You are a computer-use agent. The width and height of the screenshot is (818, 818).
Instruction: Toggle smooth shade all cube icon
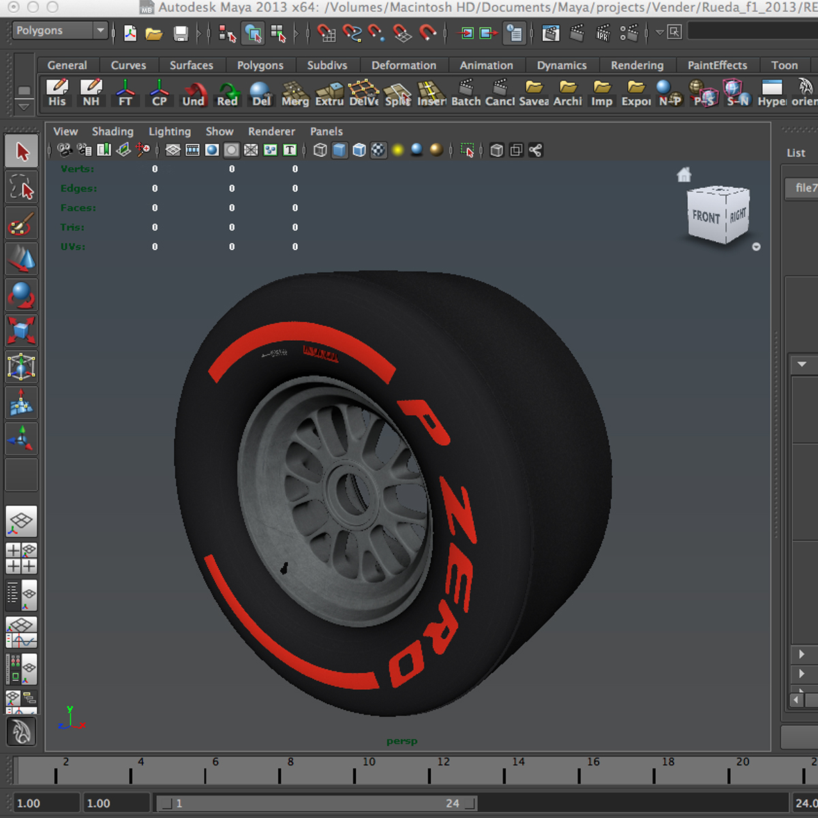[339, 150]
